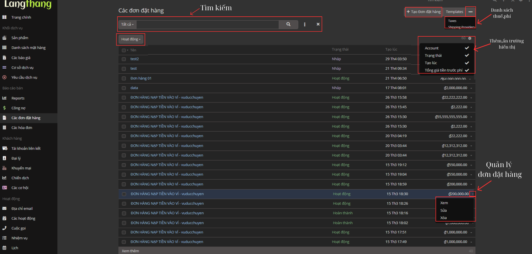Select the checkbox for Đơn hàng 01
Screen dimensions: 532x254
pos(124,79)
